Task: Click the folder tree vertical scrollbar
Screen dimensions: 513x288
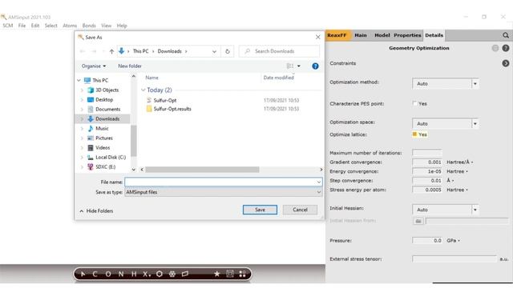Action: (x=134, y=141)
